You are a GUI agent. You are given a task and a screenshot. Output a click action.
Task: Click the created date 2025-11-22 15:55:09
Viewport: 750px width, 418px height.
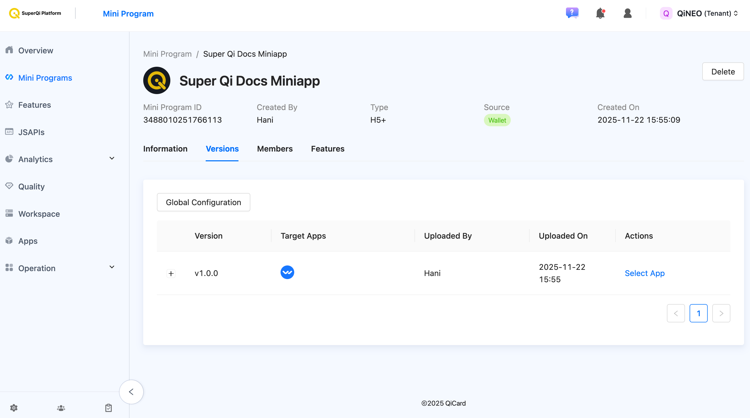coord(639,120)
